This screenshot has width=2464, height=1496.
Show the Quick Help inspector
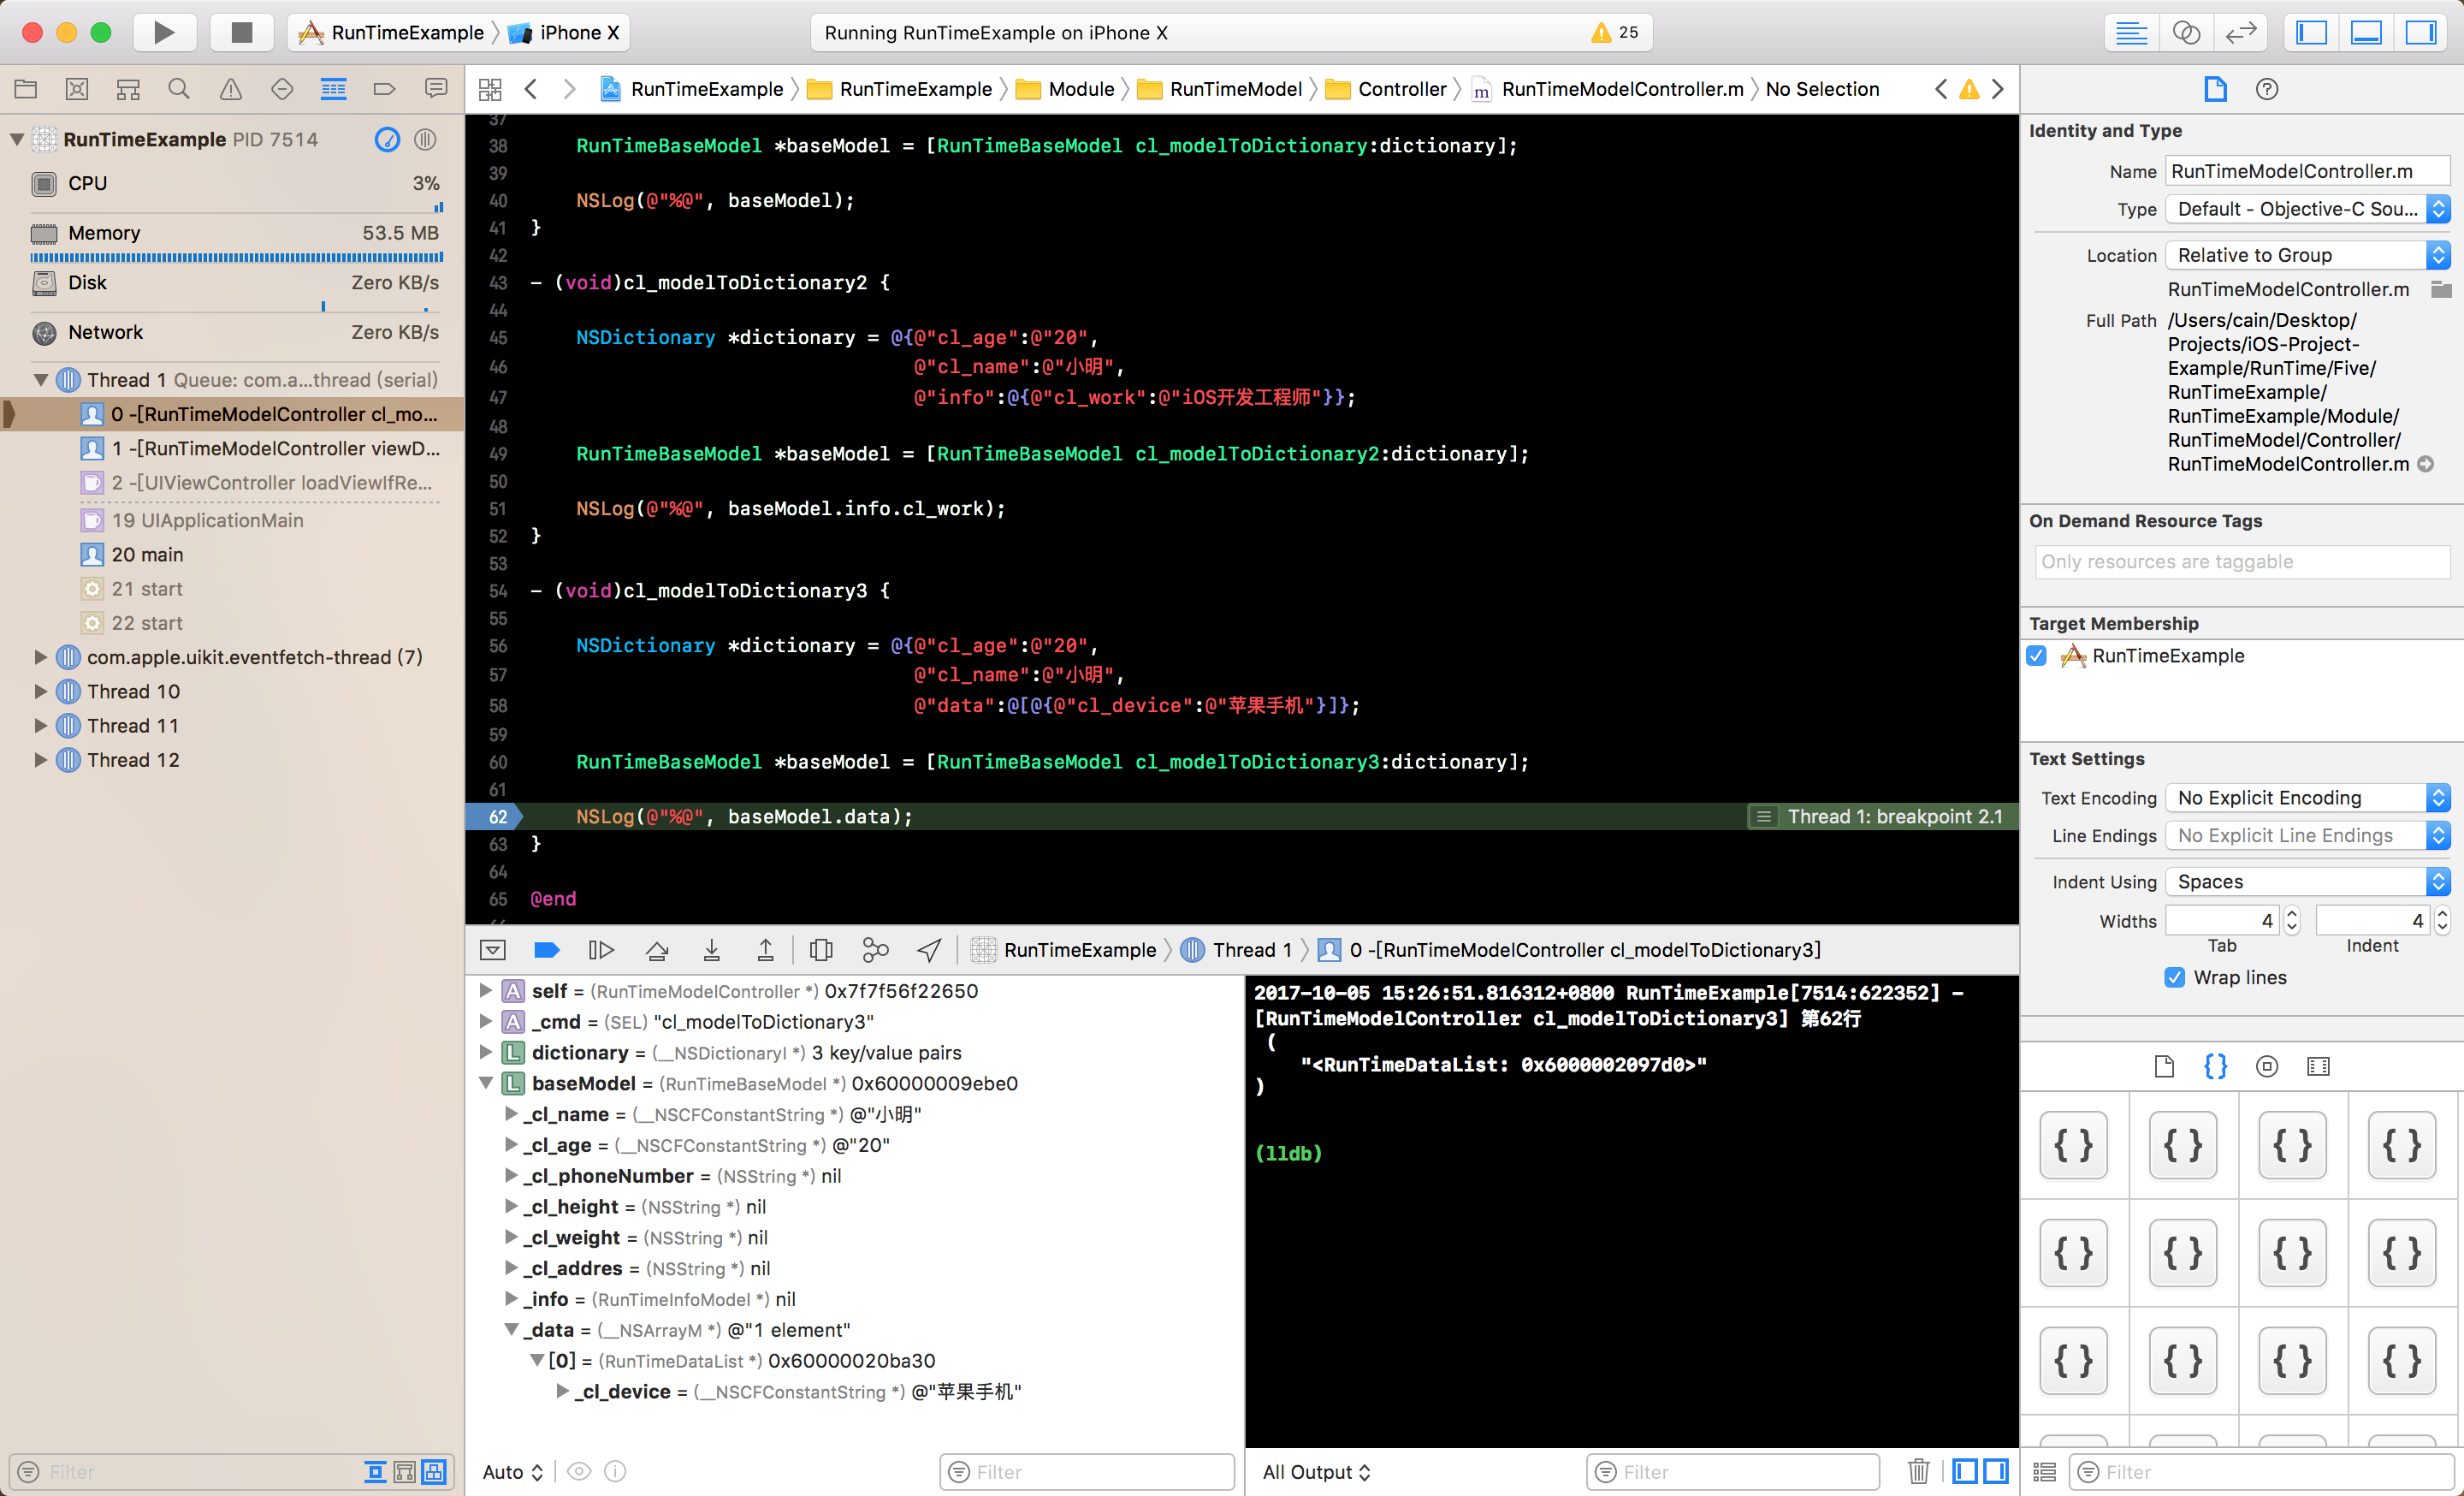2267,89
